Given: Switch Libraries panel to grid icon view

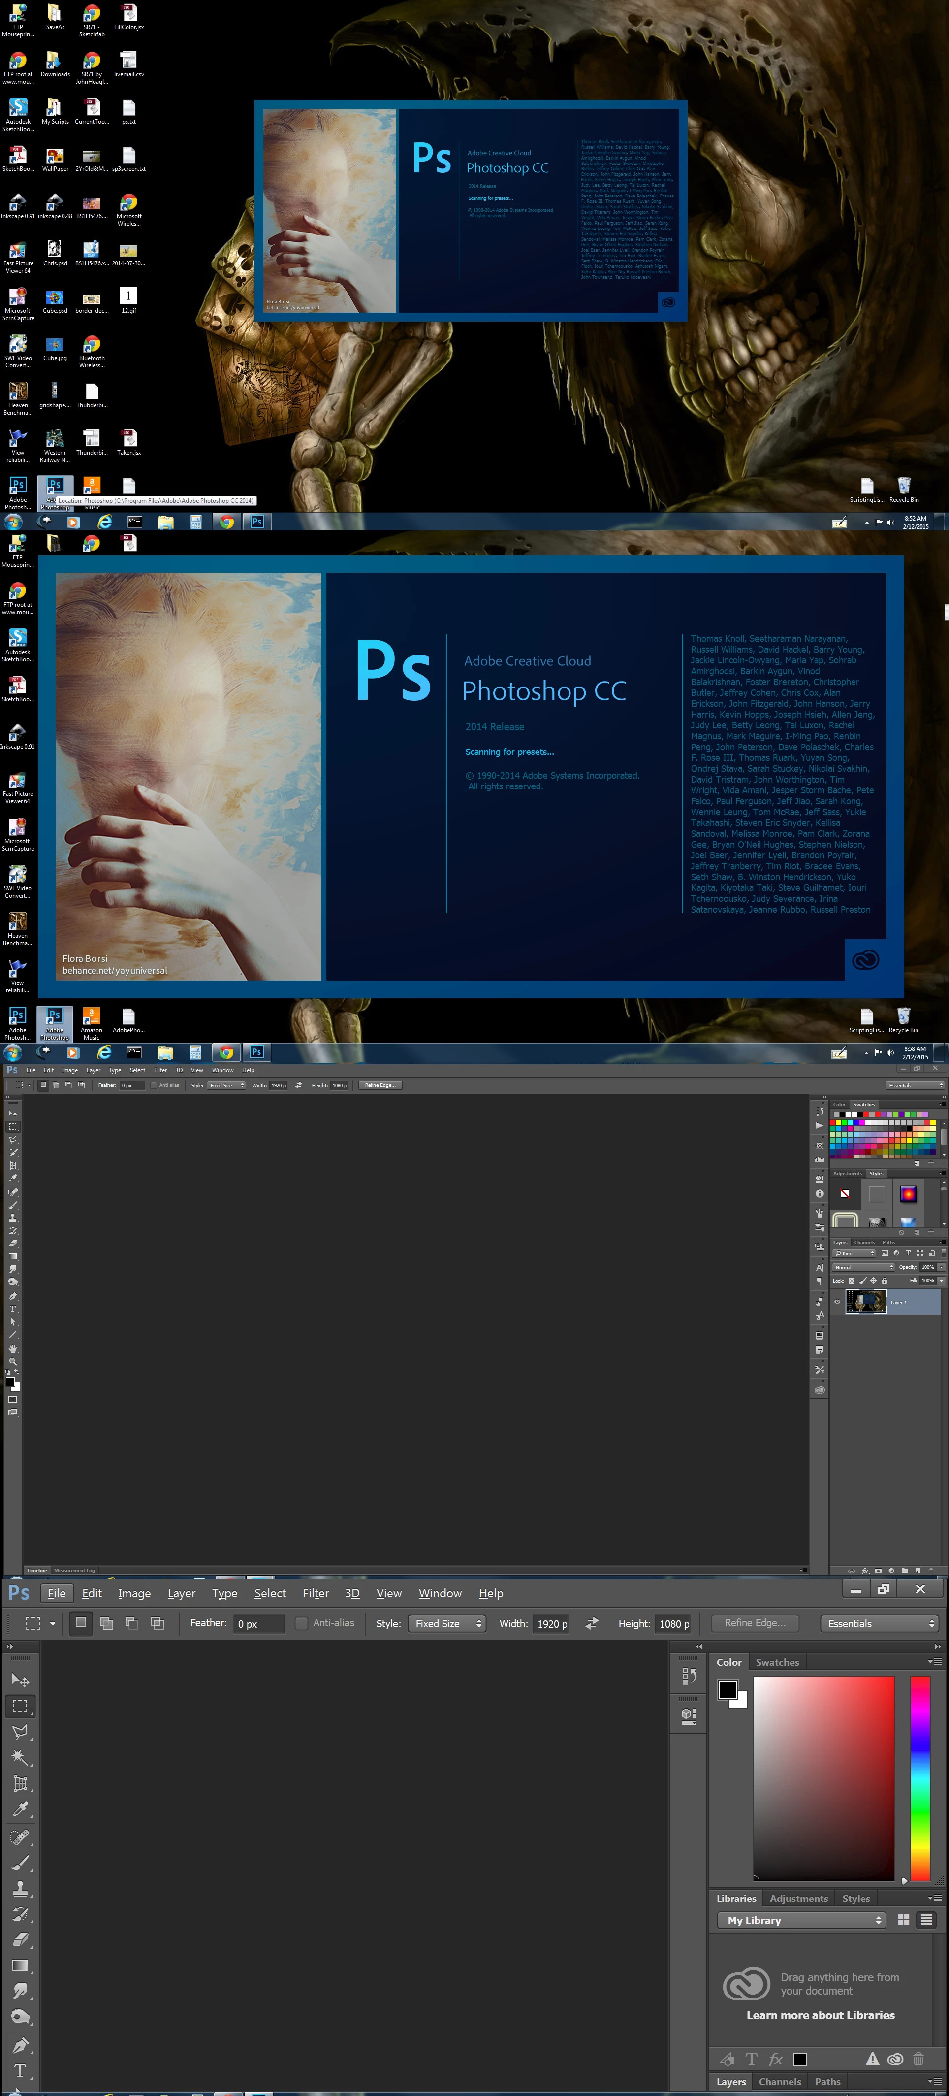Looking at the screenshot, I should 903,1919.
